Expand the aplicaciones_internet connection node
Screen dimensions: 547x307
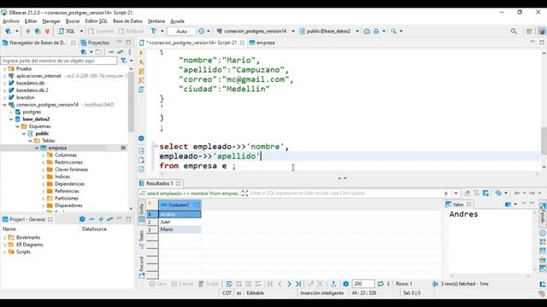[x=4, y=76]
